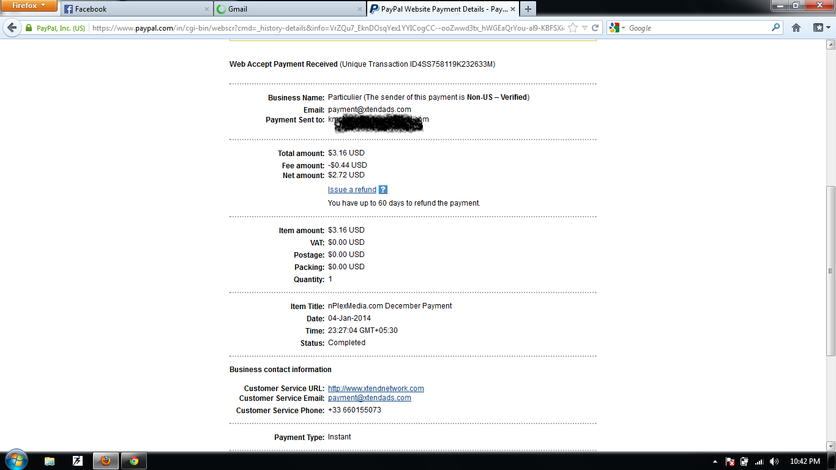Click the payment@xtendads.com email text
This screenshot has width=836, height=470.
[x=370, y=110]
